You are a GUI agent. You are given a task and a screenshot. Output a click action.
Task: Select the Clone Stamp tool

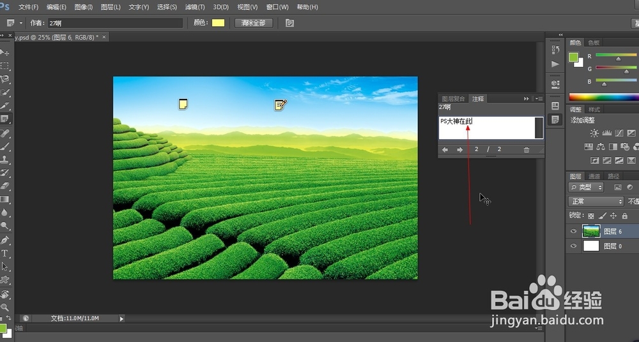tap(4, 159)
